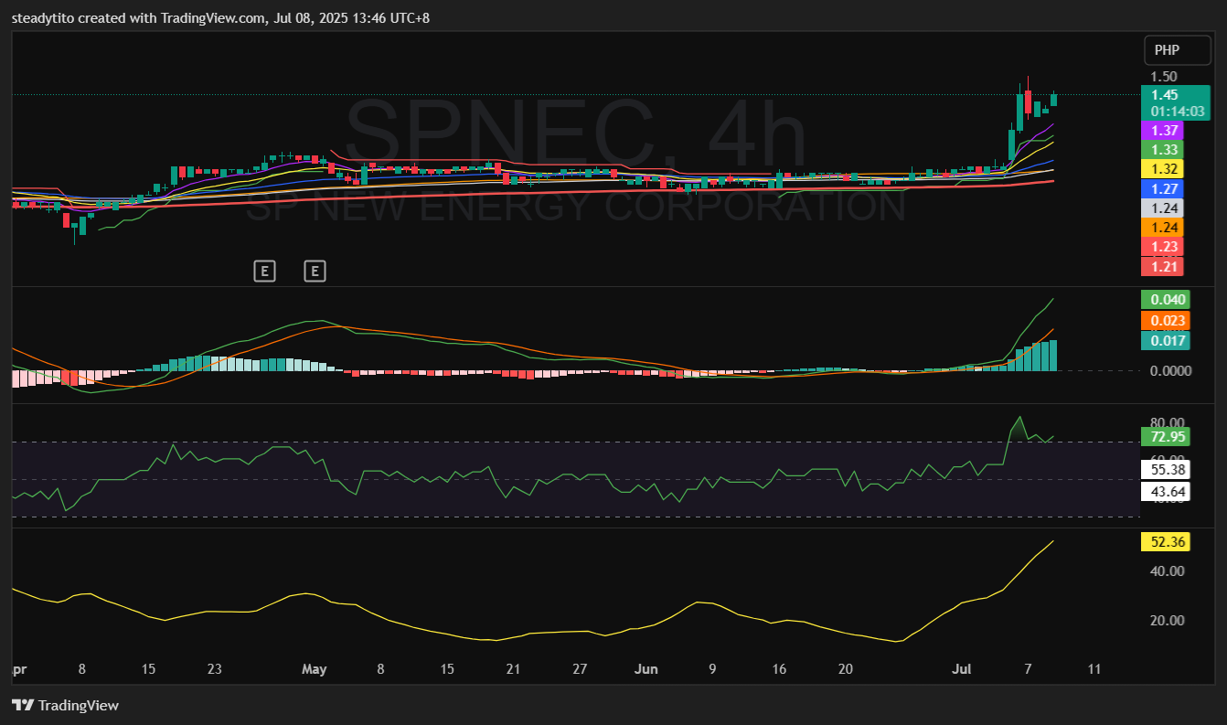The width and height of the screenshot is (1227, 725).
Task: Click the 80.00 RSI scale value
Action: point(1168,422)
